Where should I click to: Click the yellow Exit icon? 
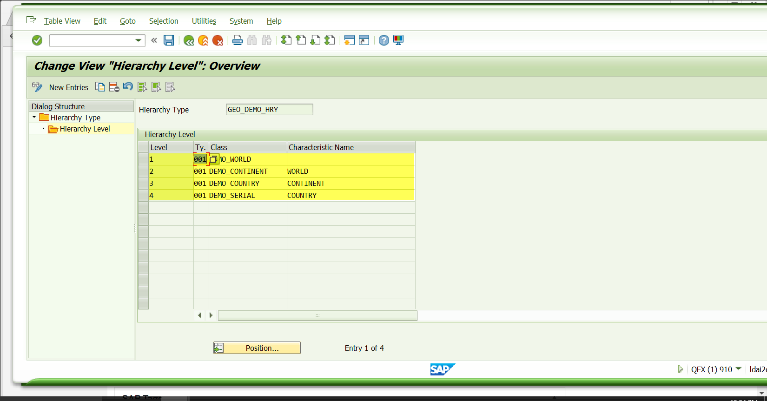click(x=203, y=40)
